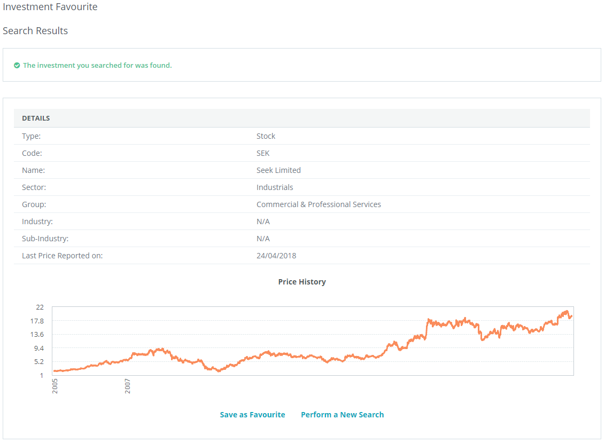This screenshot has height=443, width=605.
Task: Click the 24/04/2018 last price date
Action: [x=276, y=256]
